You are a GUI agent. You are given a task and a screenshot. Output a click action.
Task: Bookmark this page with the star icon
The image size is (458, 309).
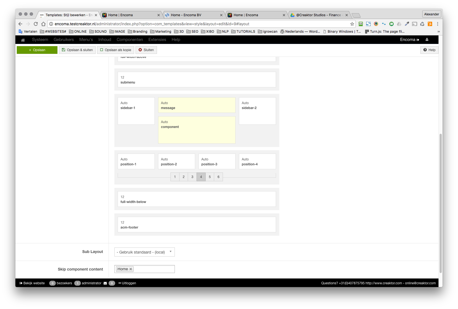coord(352,24)
